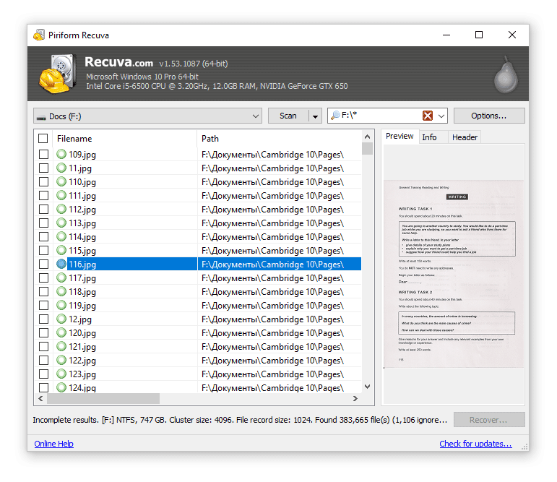The width and height of the screenshot is (557, 482).
Task: Click the path cell of the 119.jpg row
Action: [x=279, y=306]
